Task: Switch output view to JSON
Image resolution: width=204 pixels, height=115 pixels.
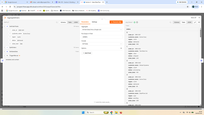Action: [x=189, y=22]
